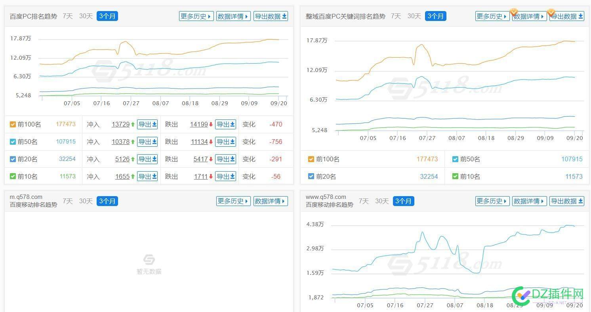Toggle 前50名 checkbox in 整域百度PC关键词 panel
Viewport: 591px width, 312px height.
455,159
